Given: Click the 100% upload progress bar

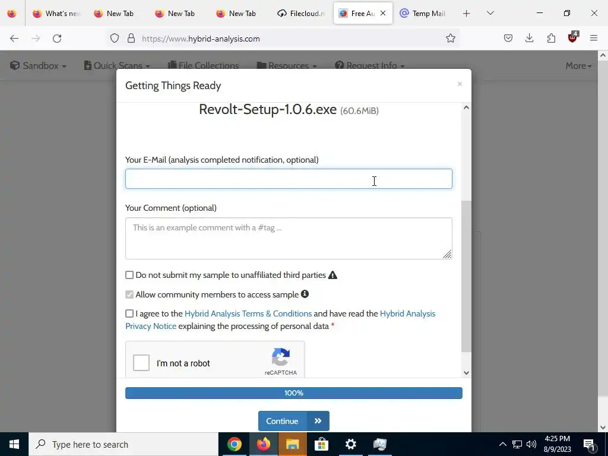Looking at the screenshot, I should pos(293,393).
